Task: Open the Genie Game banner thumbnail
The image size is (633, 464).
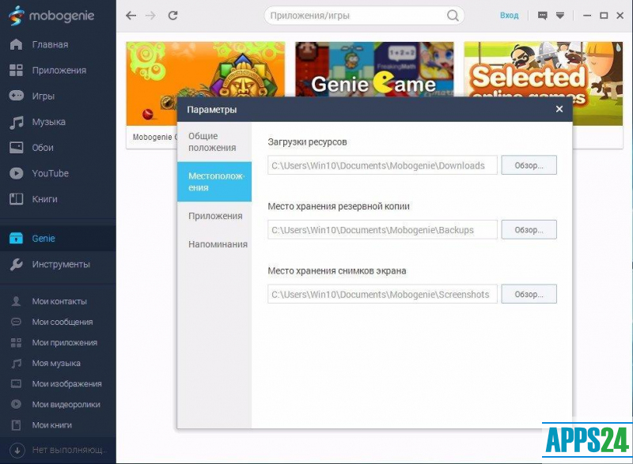Action: (x=374, y=70)
